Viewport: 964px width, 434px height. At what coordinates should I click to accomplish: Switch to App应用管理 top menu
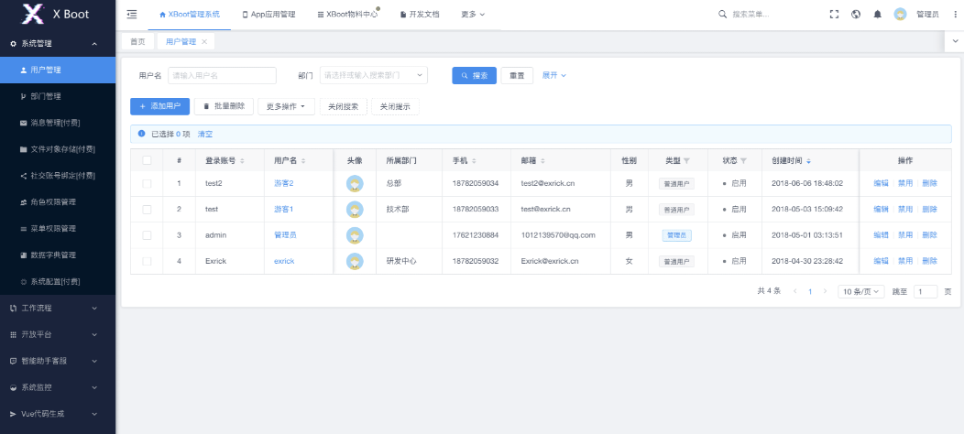(x=268, y=14)
